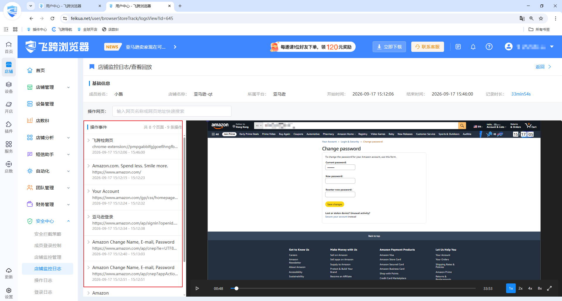The width and height of the screenshot is (562, 301).
Task: Open the invite-friend 120元 reward banner
Action: pos(313,47)
